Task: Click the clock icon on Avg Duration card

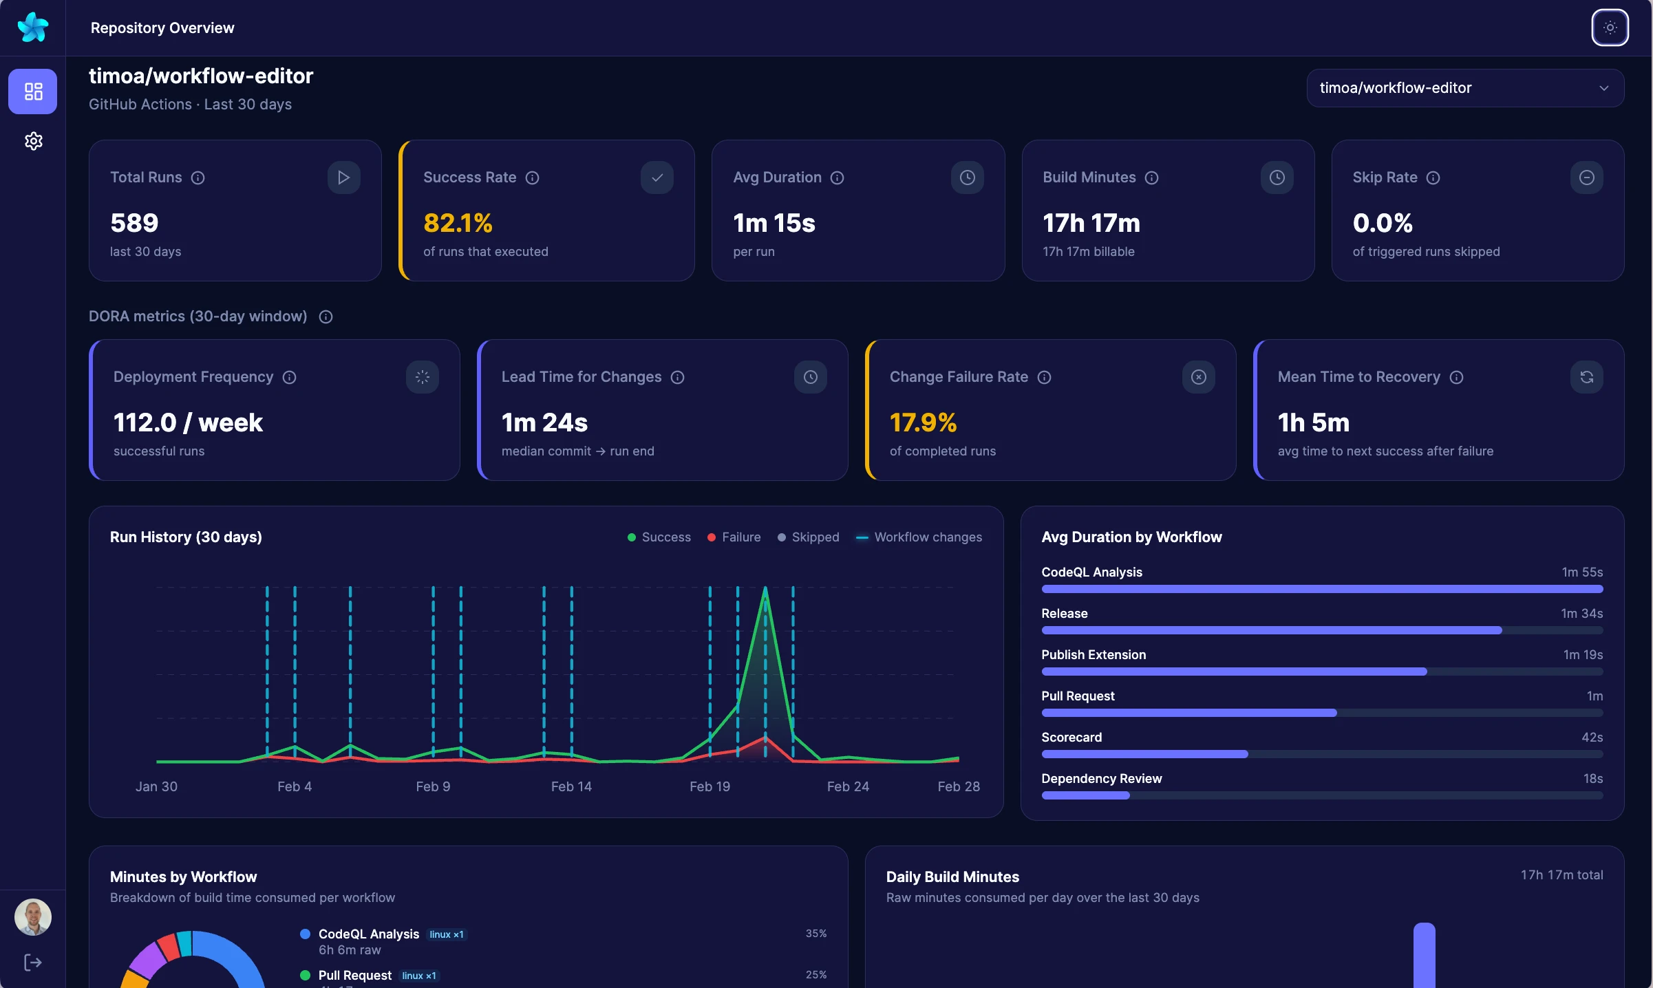Action: pos(967,178)
